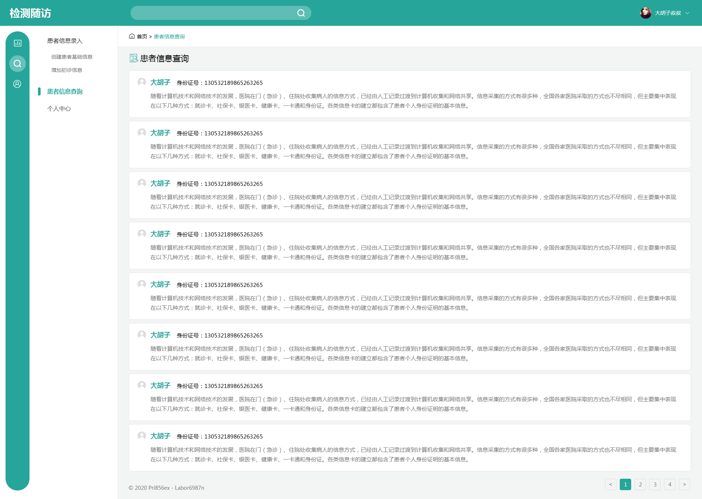Open the second patient's 大胡子 name link
702x499 pixels.
point(160,133)
